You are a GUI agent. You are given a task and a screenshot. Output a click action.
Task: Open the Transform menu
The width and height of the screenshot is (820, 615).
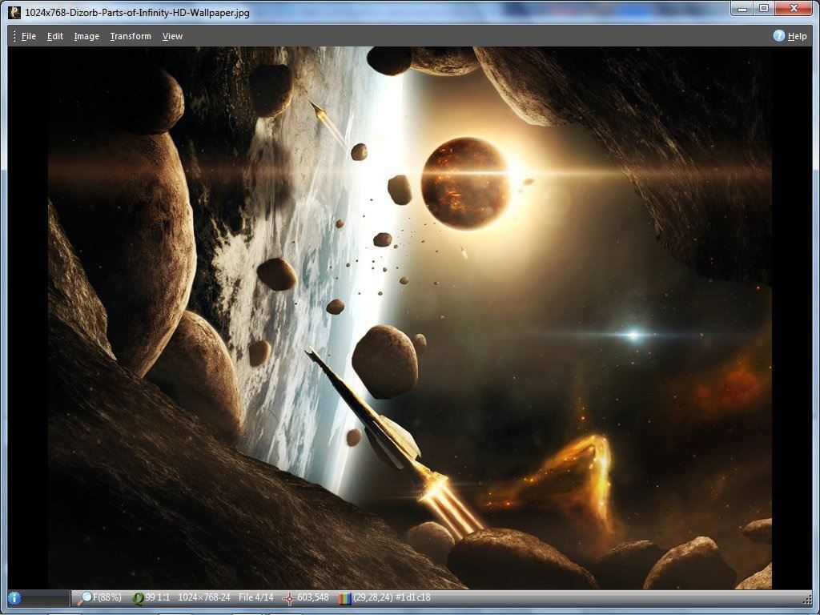131,36
